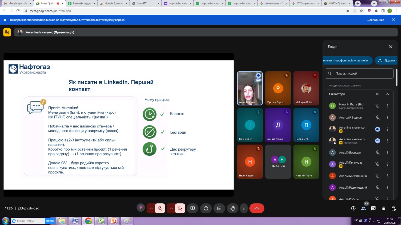The height and width of the screenshot is (225, 401).
Task: Unmute microphone in the Meet control bar
Action: tap(160, 208)
